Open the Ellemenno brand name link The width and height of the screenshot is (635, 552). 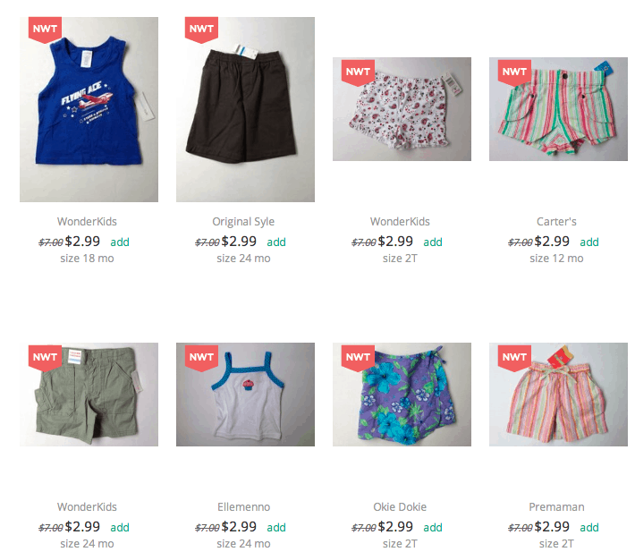tap(243, 507)
